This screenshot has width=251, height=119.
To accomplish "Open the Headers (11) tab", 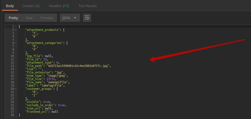I will pos(59,6).
